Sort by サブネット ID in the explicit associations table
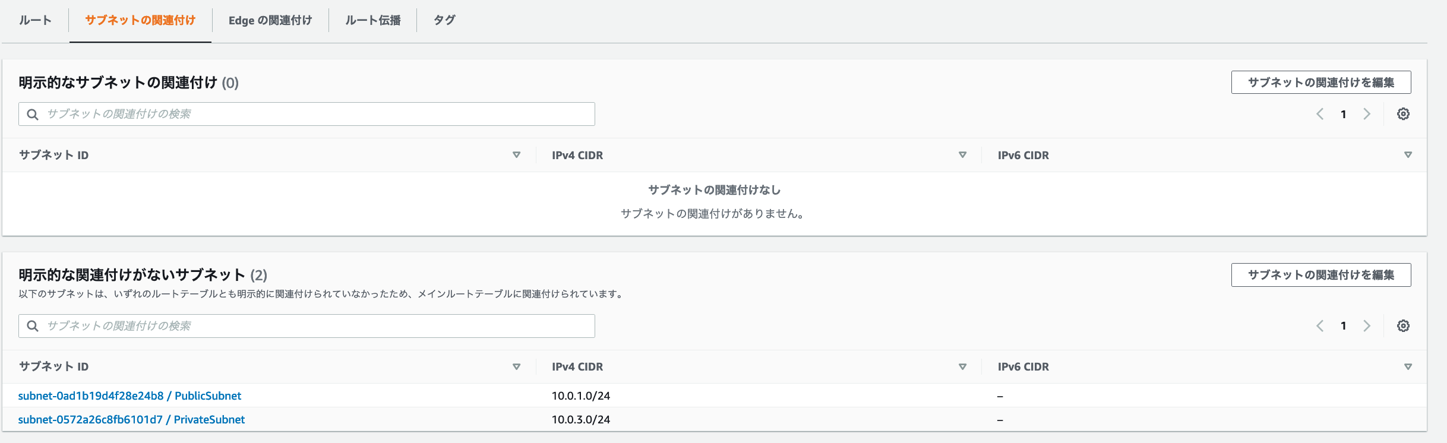This screenshot has height=443, width=1447. [x=516, y=155]
